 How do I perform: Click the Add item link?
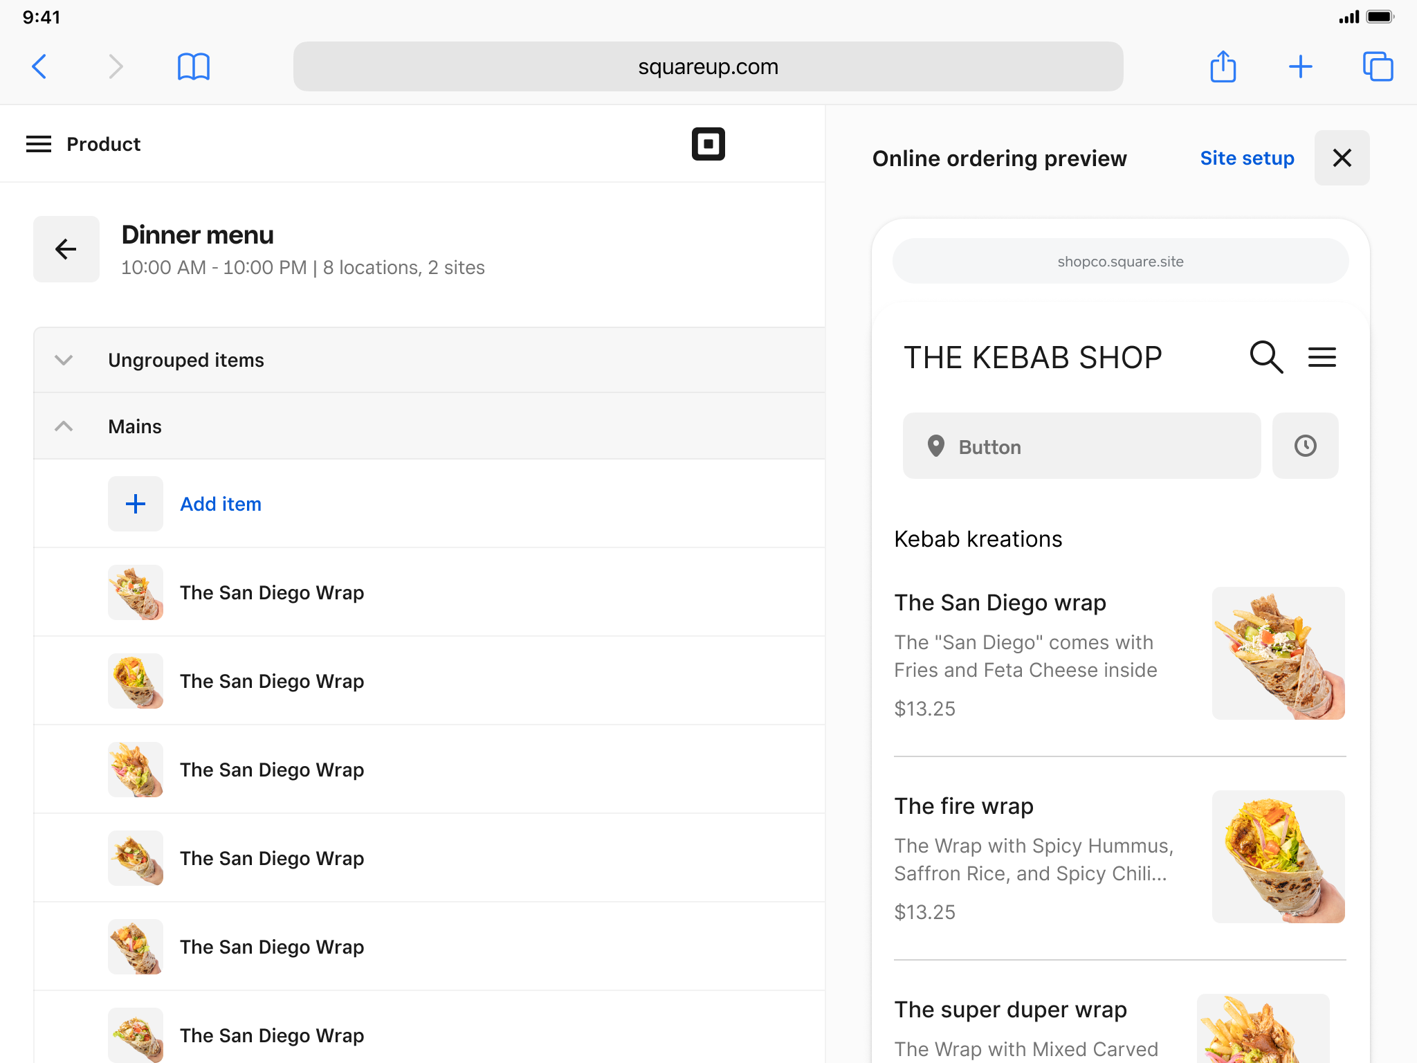click(221, 504)
